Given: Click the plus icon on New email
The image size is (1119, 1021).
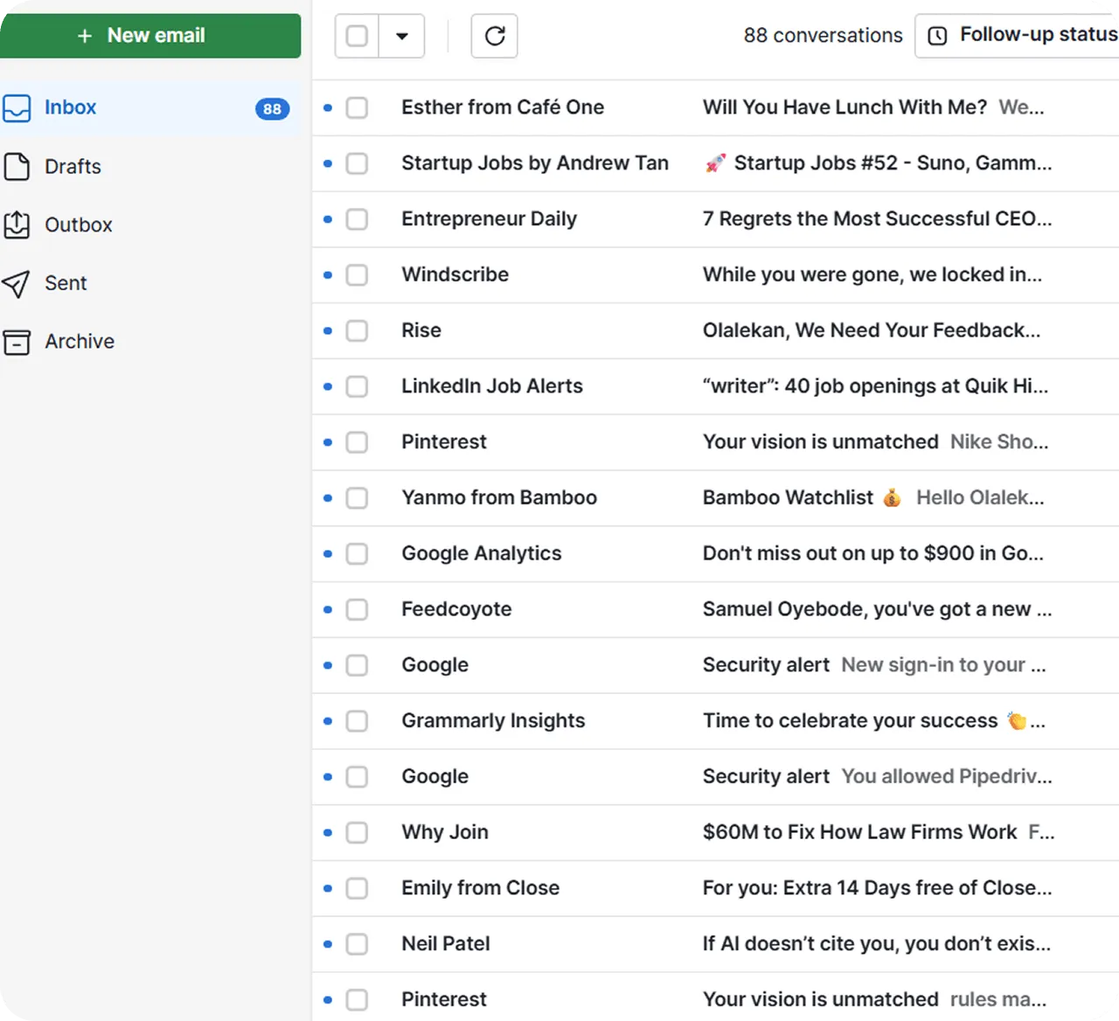Looking at the screenshot, I should pyautogui.click(x=85, y=36).
